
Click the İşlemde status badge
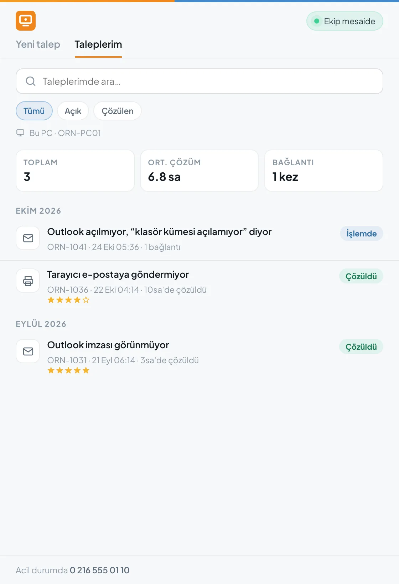pos(361,234)
